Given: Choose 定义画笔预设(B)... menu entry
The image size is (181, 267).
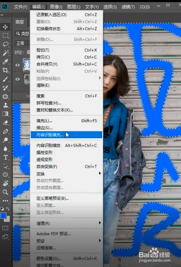Looking at the screenshot, I should [x=66, y=198].
